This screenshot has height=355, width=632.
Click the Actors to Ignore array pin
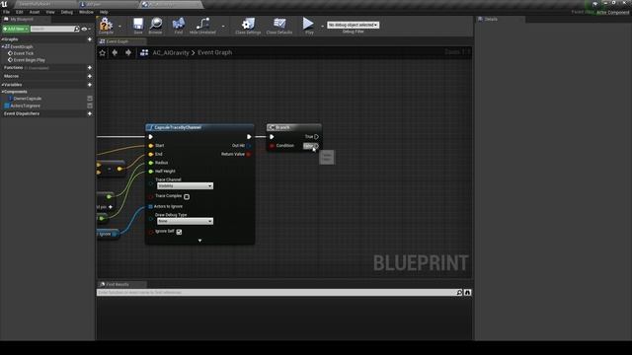pos(150,206)
